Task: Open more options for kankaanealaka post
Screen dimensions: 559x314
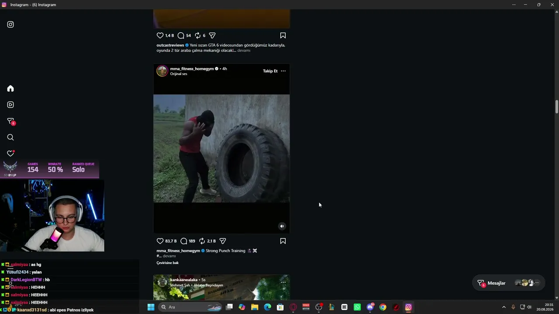Action: pos(283,282)
